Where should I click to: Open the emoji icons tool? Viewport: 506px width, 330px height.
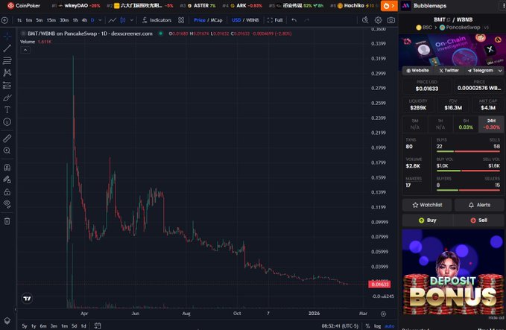[x=7, y=122]
